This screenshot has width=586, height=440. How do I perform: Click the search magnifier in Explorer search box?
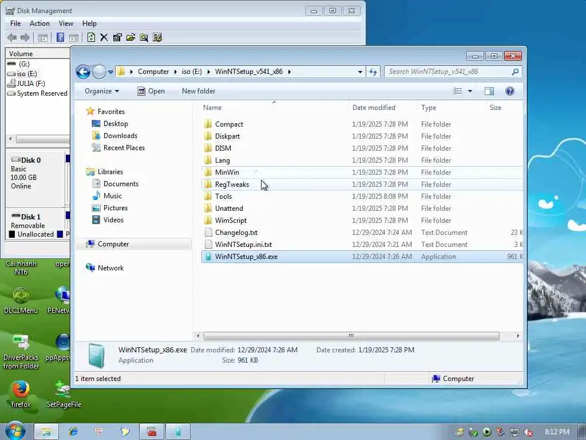click(x=515, y=72)
